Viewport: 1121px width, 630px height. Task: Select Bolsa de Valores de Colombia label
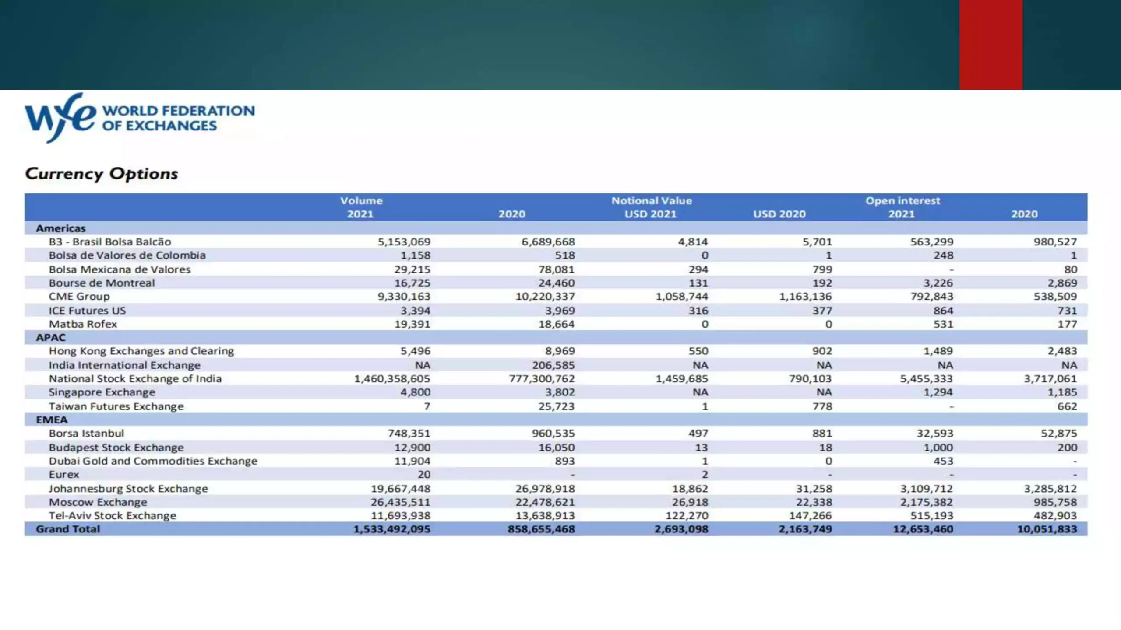pos(127,255)
